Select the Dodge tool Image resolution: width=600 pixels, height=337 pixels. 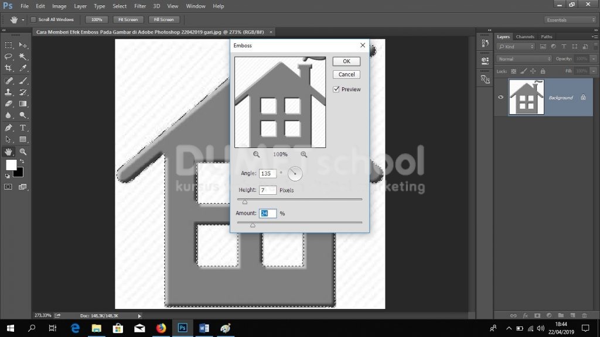[x=23, y=115]
